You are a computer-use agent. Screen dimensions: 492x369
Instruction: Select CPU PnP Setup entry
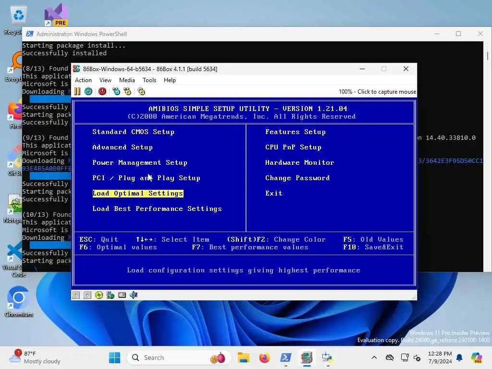[x=293, y=147]
